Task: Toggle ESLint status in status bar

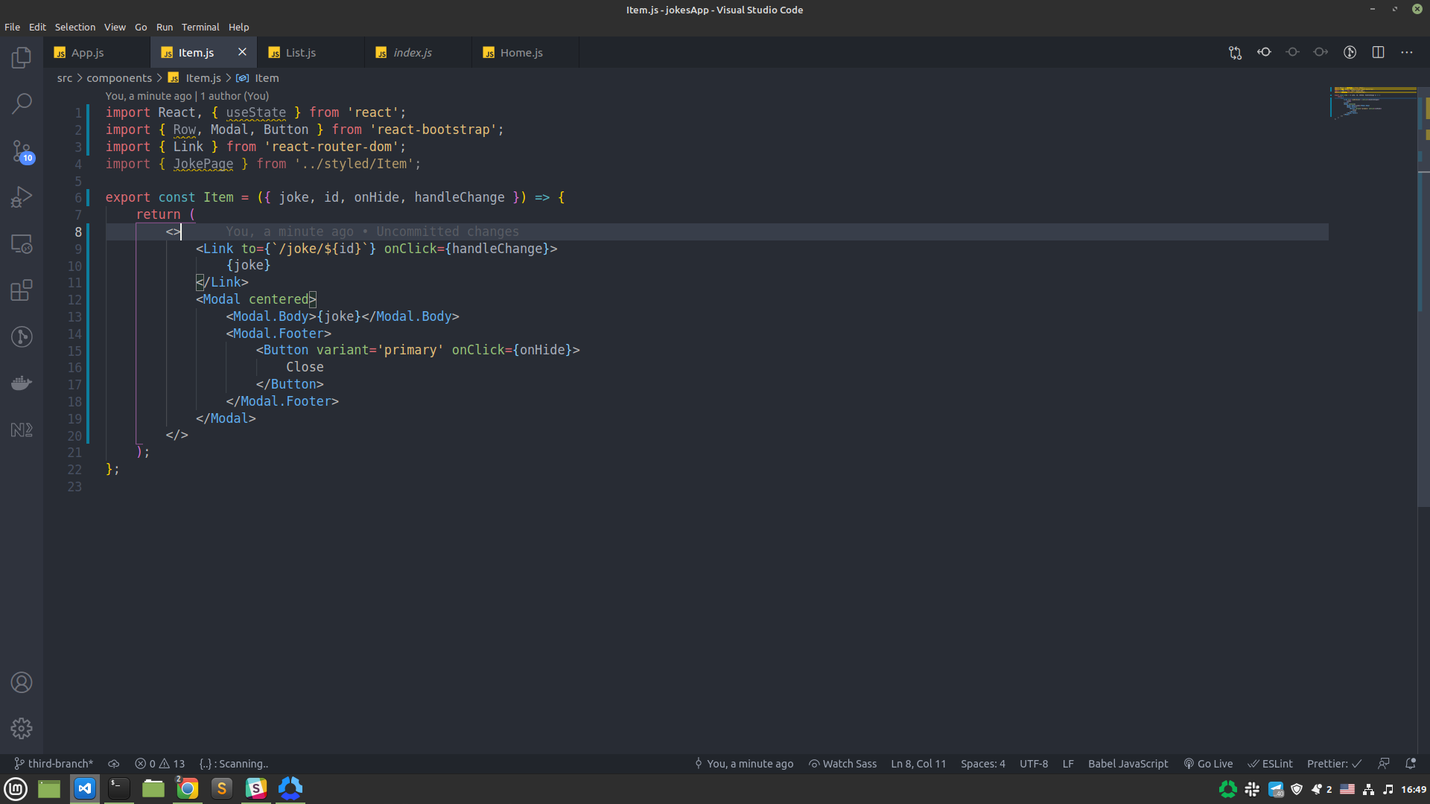Action: tap(1271, 764)
